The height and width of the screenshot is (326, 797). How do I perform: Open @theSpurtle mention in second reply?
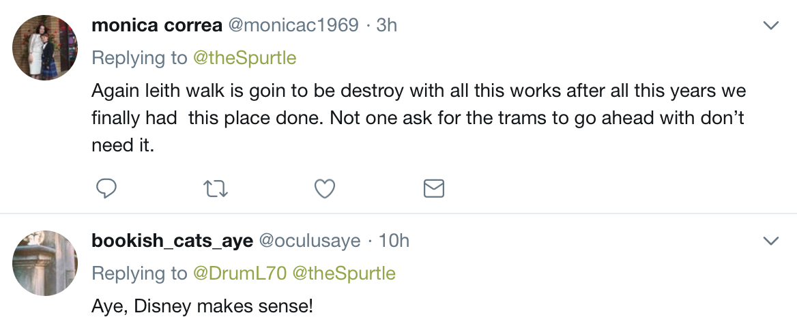coord(344,273)
